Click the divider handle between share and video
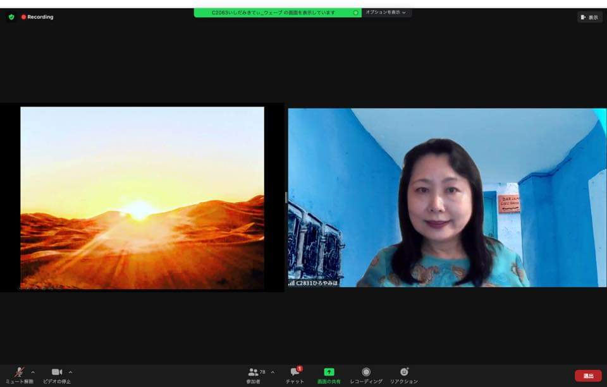 click(286, 198)
